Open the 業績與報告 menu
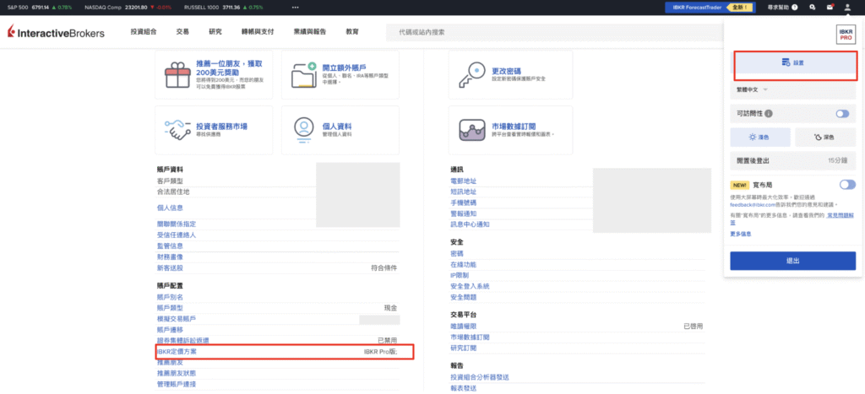Screen dimensions: 865x394 [309, 32]
